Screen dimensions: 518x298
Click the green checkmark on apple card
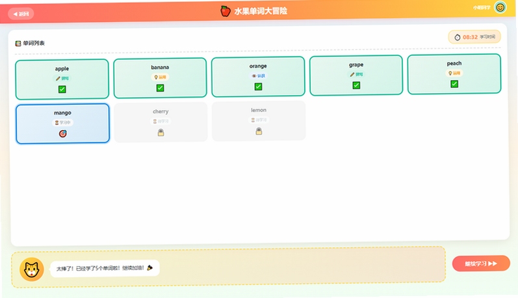point(62,89)
